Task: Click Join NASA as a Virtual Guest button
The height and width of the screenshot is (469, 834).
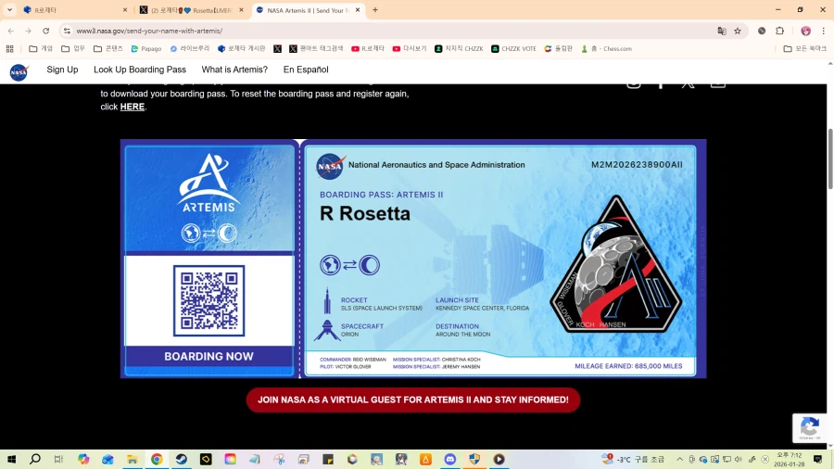Action: tap(413, 399)
